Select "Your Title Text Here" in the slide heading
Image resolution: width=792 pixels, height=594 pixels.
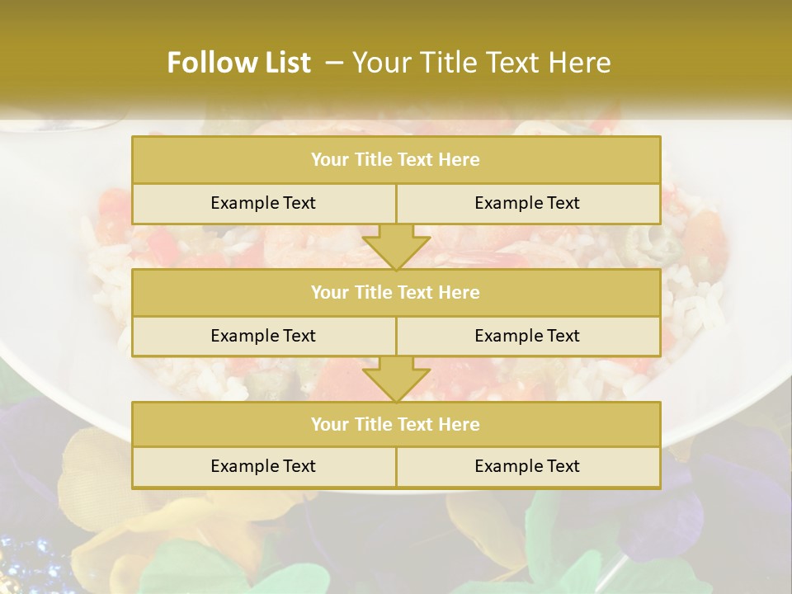point(481,63)
